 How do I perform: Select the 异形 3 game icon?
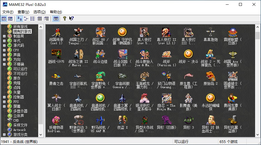(x=188, y=120)
